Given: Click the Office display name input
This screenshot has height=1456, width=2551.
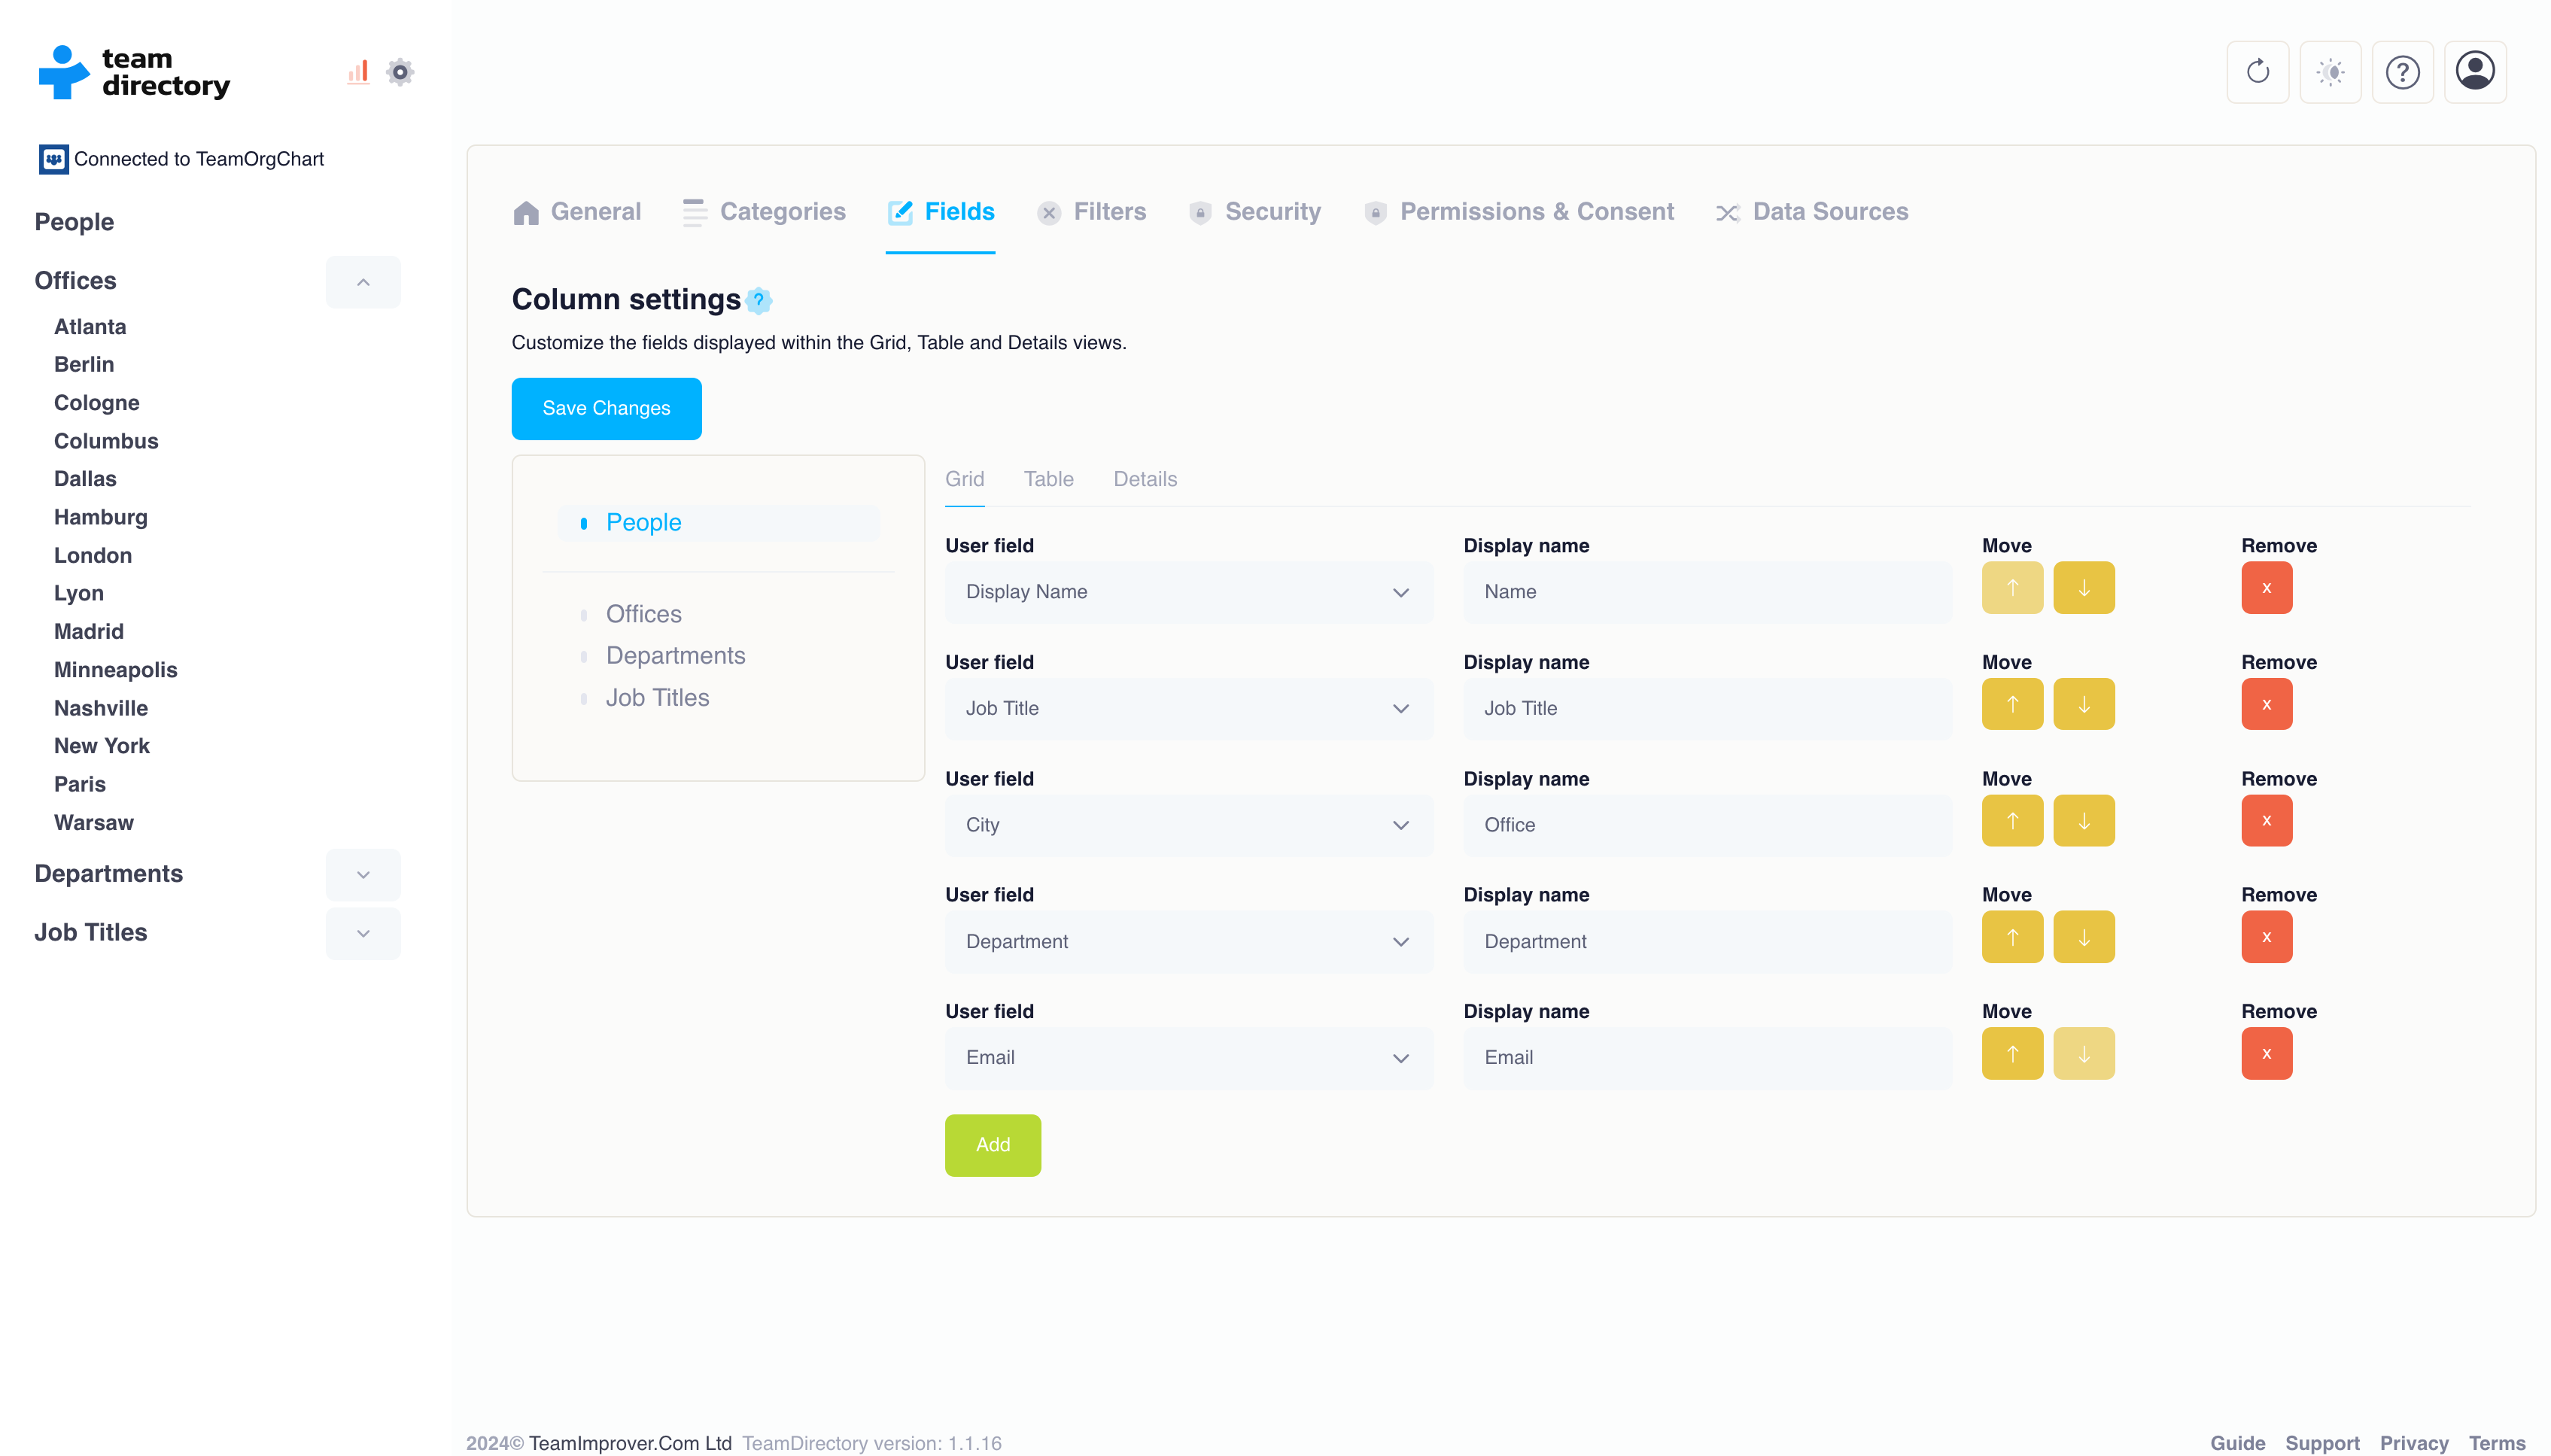Looking at the screenshot, I should pos(1706,825).
